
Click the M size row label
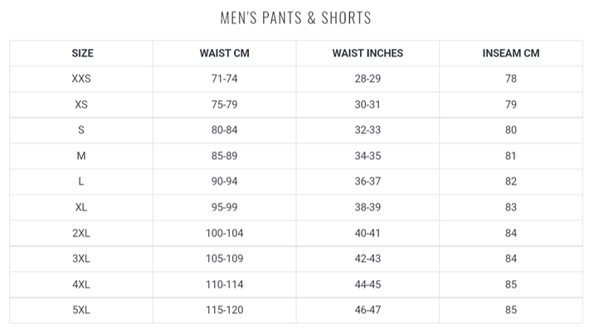81,156
